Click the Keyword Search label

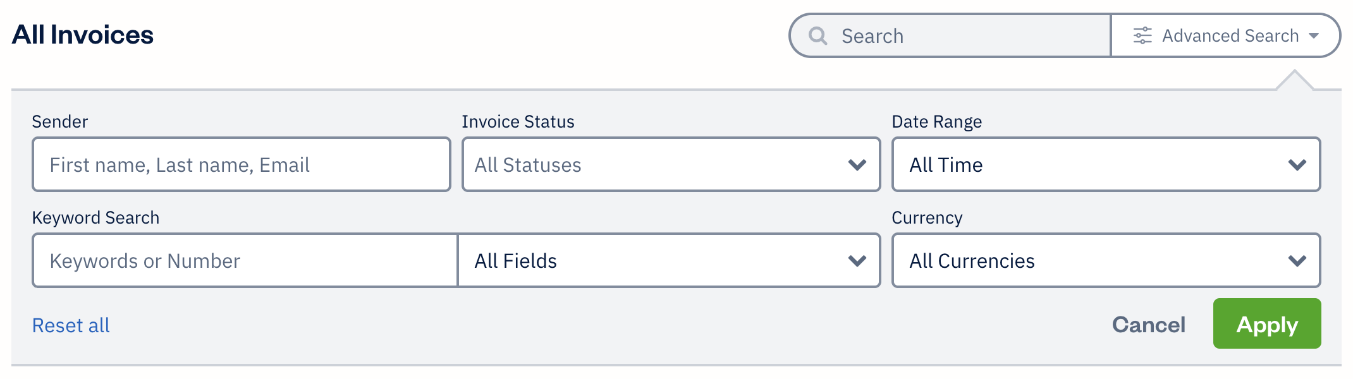coord(96,217)
